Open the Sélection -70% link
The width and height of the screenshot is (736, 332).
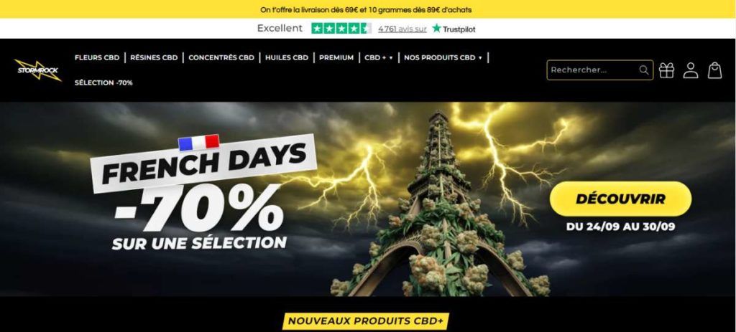tap(103, 83)
